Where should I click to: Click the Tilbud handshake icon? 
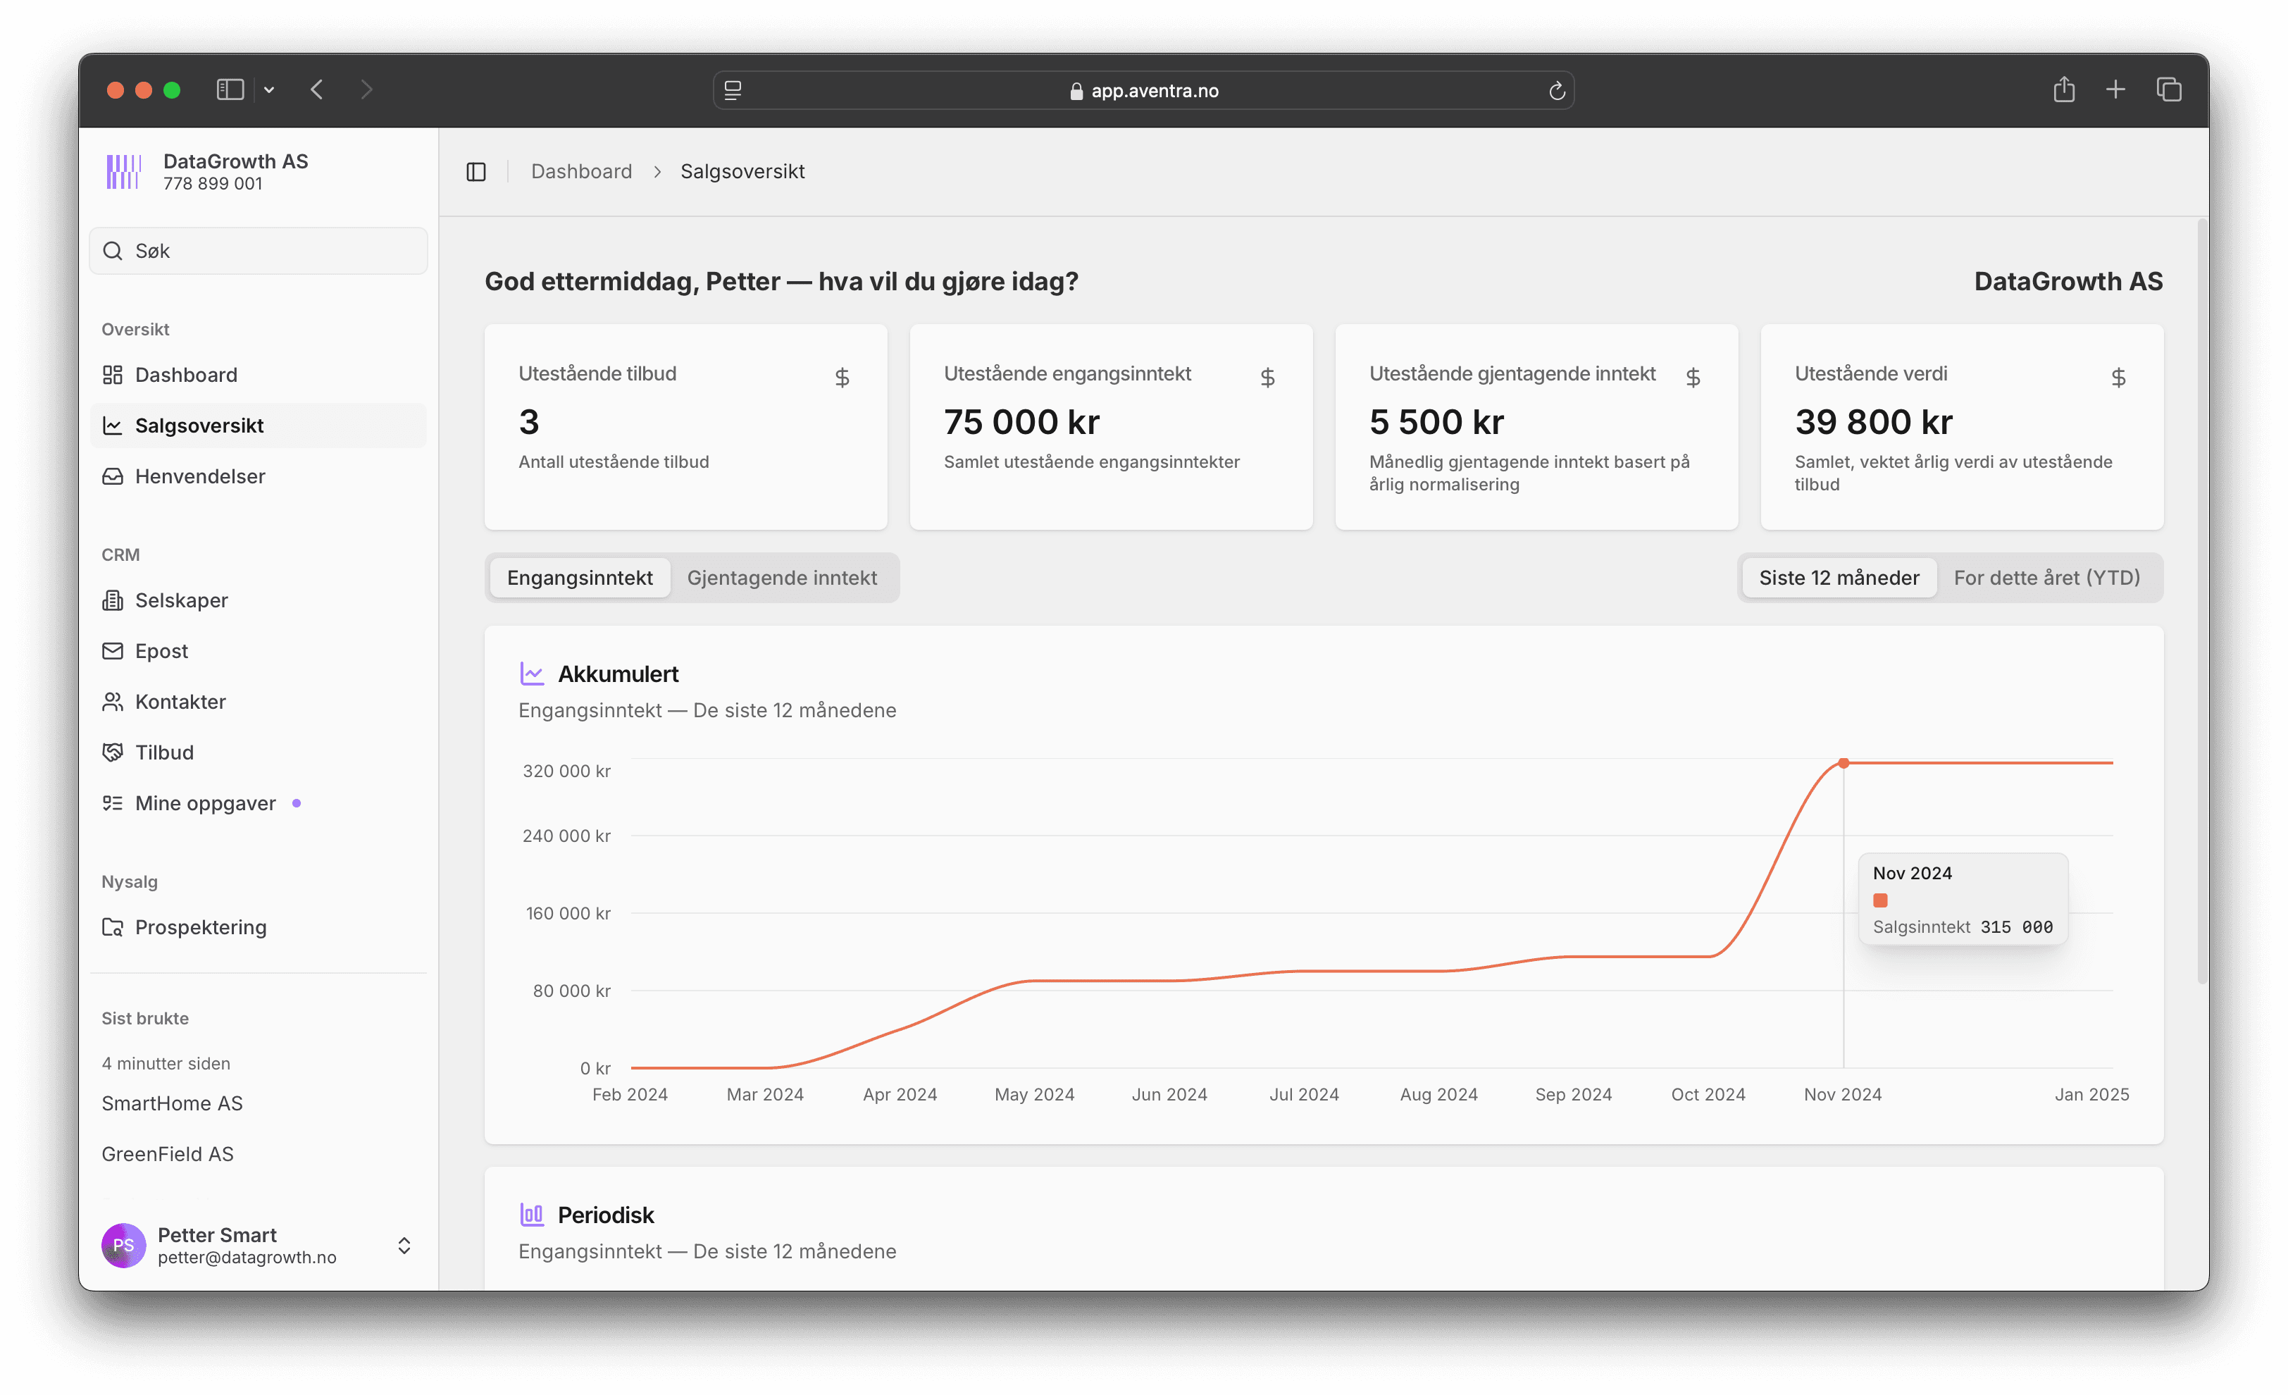[x=113, y=752]
